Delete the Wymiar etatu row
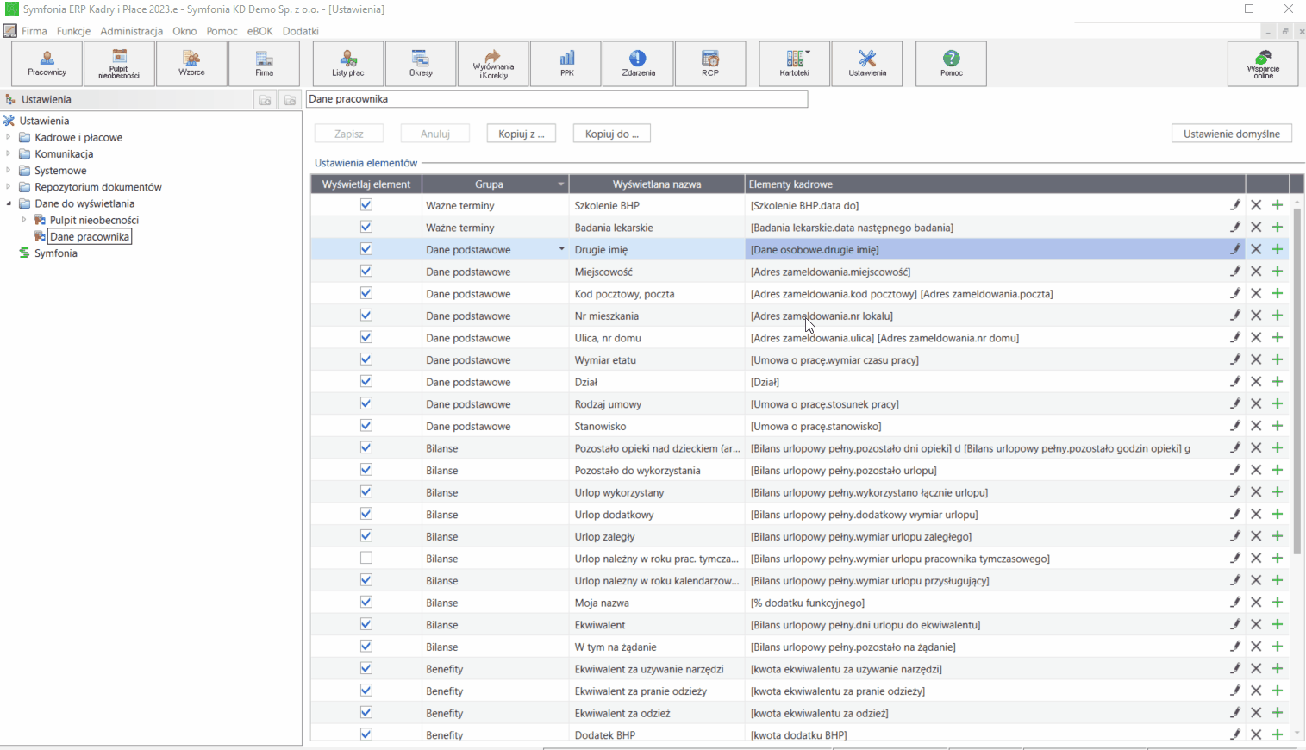The image size is (1306, 750). [x=1256, y=359]
